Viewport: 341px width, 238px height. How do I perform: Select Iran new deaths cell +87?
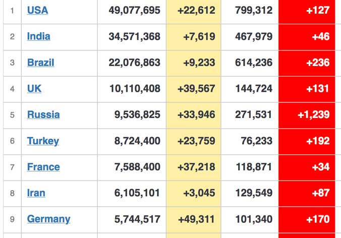pyautogui.click(x=307, y=194)
